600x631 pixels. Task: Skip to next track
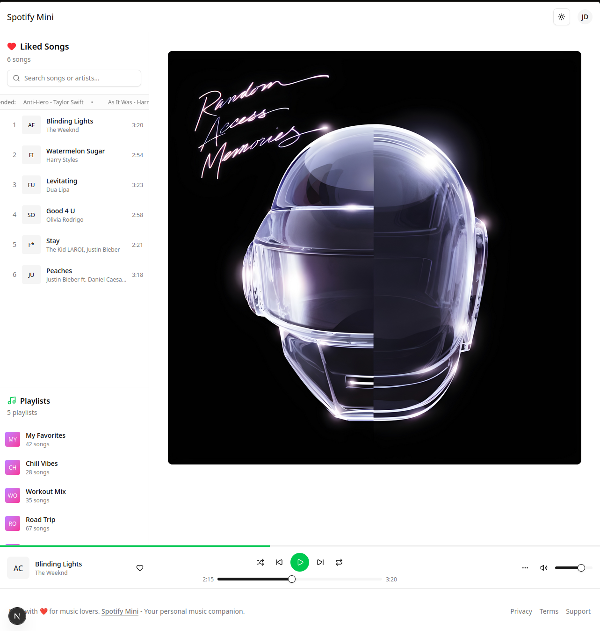tap(320, 562)
